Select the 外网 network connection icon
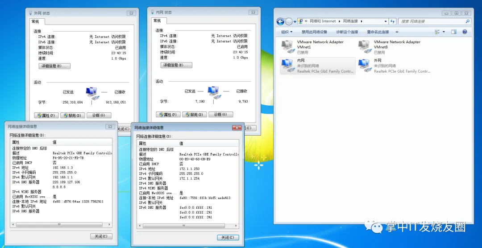Screen dimensions: 482x248 [x=365, y=66]
